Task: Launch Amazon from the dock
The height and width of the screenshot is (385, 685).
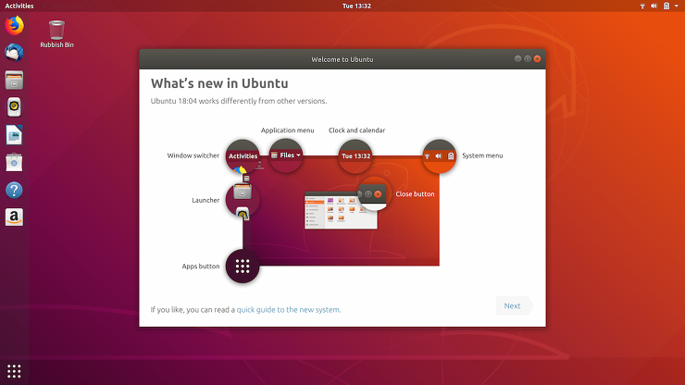Action: click(14, 217)
